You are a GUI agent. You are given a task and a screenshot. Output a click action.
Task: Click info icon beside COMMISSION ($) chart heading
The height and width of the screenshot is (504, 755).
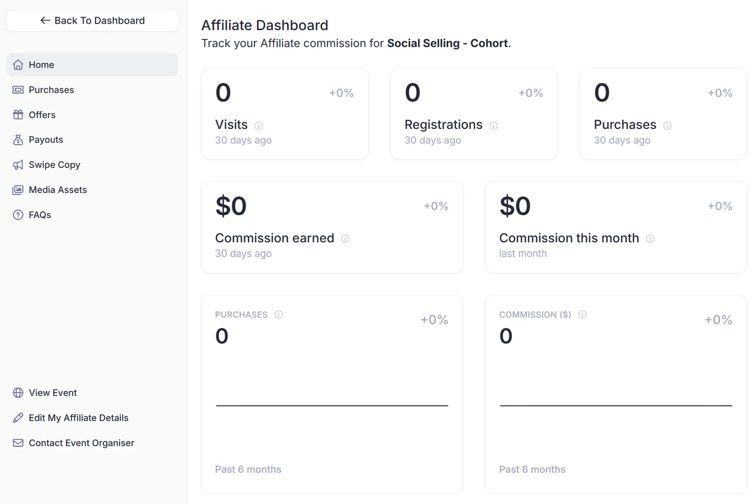point(582,314)
